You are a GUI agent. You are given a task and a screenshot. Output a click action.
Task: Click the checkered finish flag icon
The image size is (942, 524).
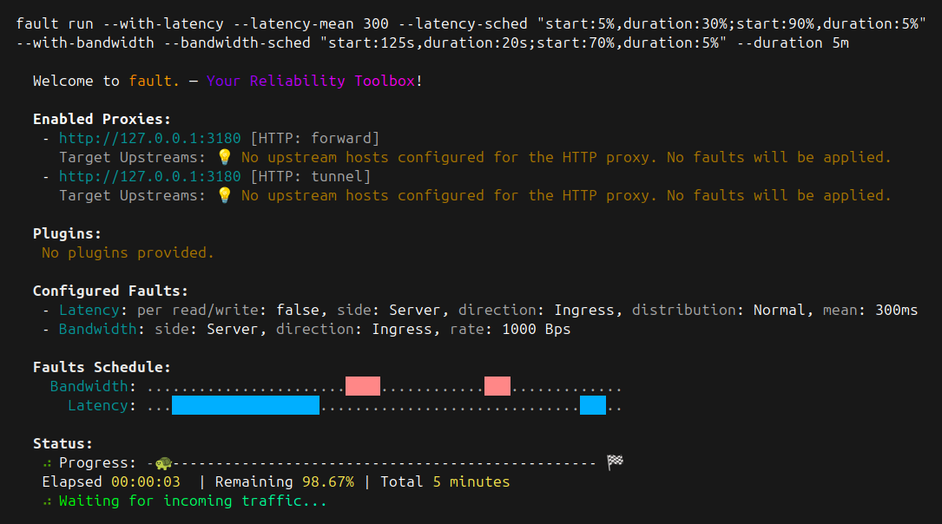[616, 462]
